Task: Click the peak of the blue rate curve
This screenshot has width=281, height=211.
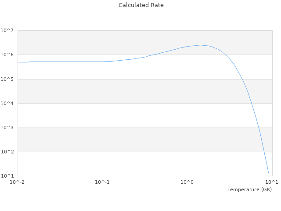Action: point(201,45)
